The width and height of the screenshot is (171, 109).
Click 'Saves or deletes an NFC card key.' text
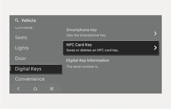[92, 50]
